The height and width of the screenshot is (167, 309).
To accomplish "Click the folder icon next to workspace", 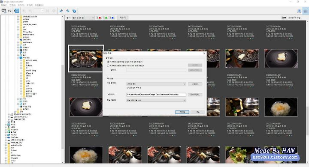I will [x=21, y=42].
